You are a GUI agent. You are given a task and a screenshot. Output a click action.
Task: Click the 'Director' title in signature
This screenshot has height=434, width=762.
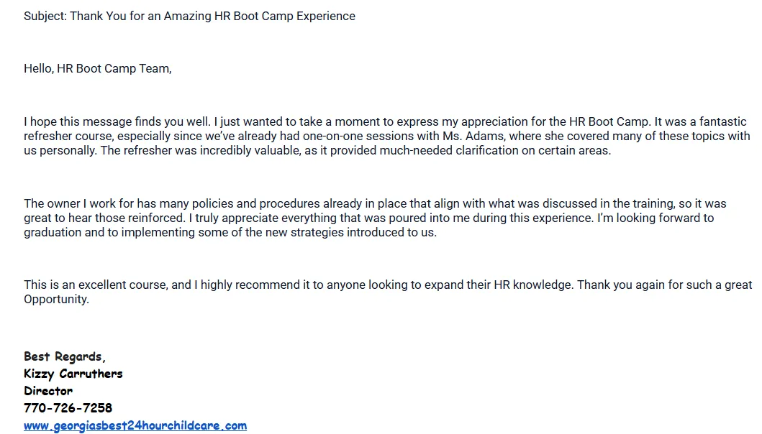click(48, 391)
